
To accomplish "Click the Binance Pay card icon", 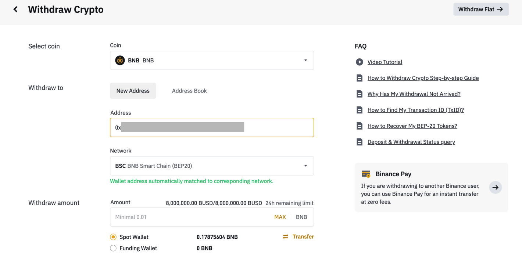I will [x=366, y=174].
